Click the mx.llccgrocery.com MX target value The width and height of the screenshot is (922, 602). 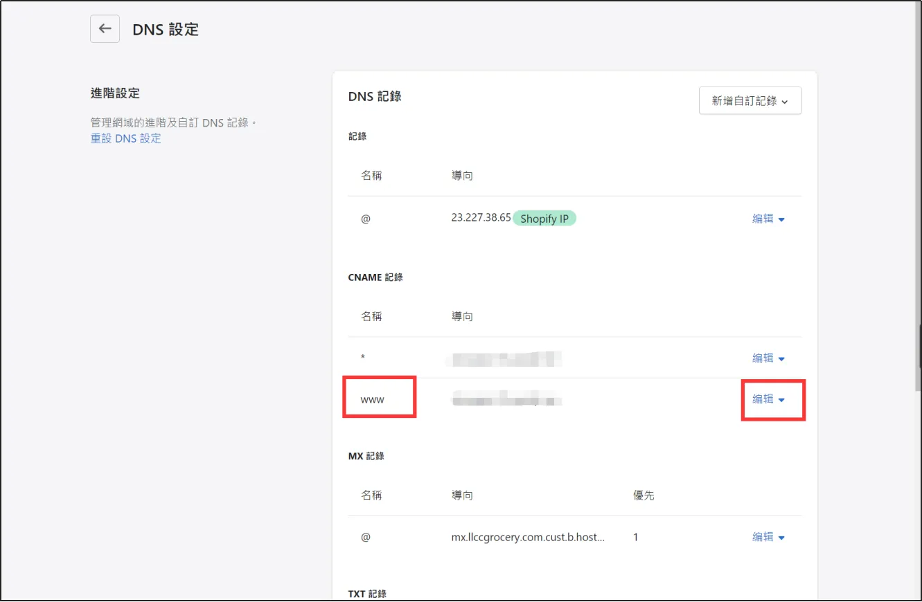pyautogui.click(x=528, y=537)
